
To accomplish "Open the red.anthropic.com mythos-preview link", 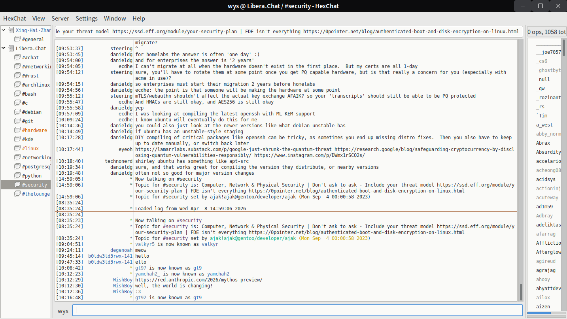I will (x=198, y=280).
